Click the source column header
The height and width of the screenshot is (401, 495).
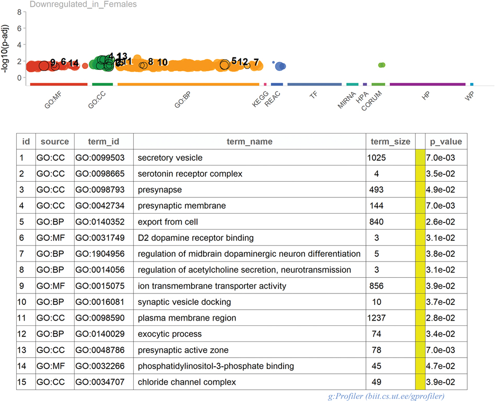click(x=55, y=141)
